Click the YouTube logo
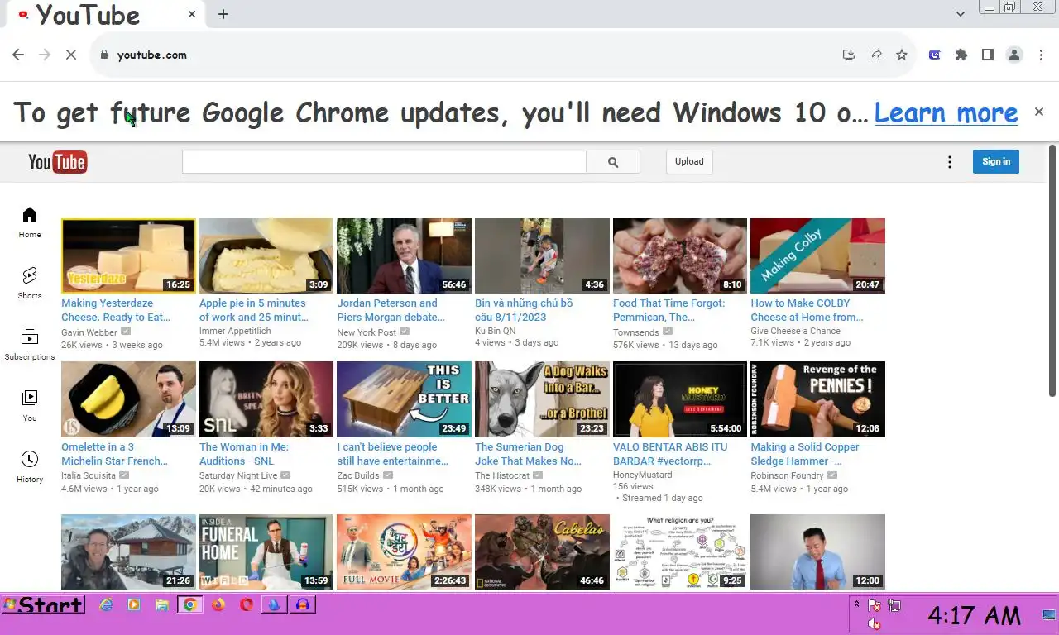The image size is (1059, 635). point(57,162)
